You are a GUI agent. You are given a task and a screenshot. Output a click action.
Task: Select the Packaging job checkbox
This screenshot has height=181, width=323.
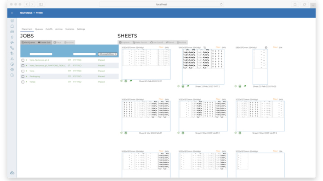pyautogui.click(x=23, y=76)
